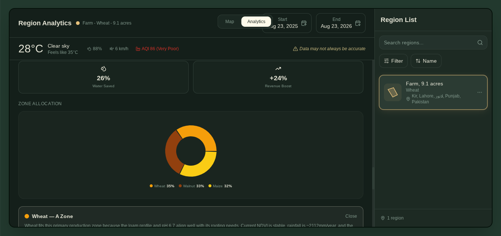Open the Filter button
501x236 pixels.
click(393, 61)
